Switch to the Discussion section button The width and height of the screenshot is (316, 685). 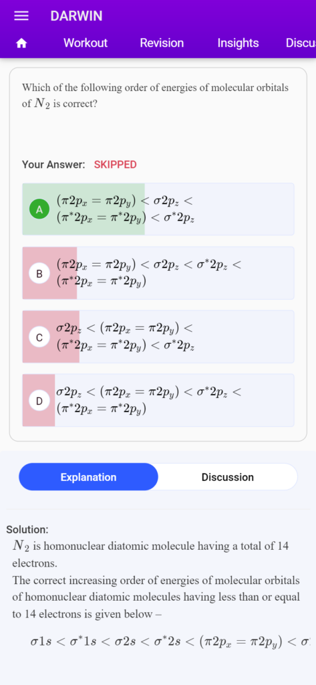(x=227, y=477)
